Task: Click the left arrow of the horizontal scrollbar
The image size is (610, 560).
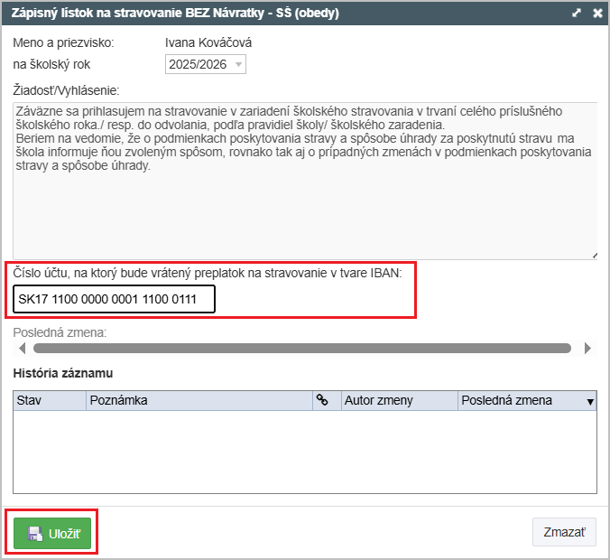Action: (22, 348)
